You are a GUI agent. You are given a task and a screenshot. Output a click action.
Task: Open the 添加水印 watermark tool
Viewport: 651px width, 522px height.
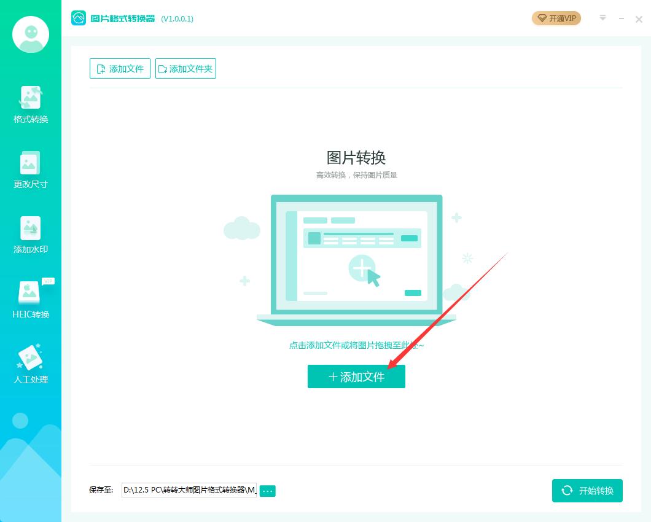[x=31, y=235]
